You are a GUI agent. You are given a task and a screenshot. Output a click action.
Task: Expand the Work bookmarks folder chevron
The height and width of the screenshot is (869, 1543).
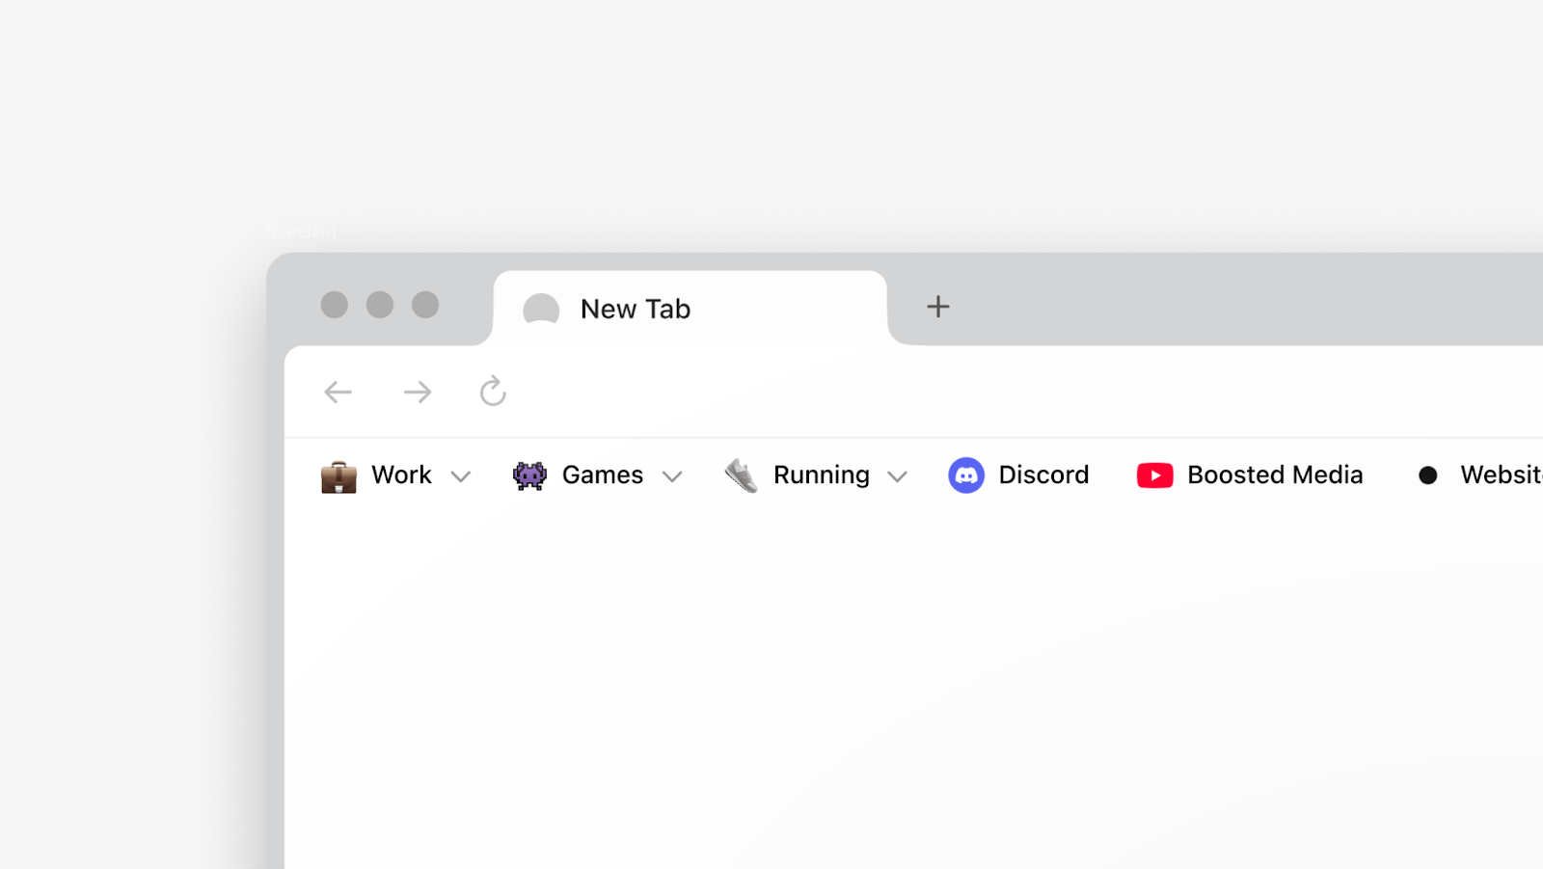click(461, 476)
